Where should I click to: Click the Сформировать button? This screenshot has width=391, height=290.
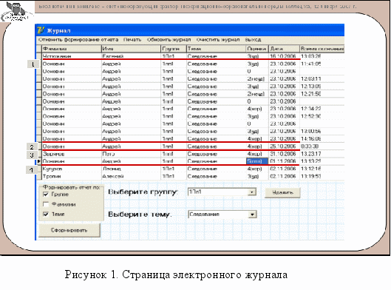[x=69, y=230]
